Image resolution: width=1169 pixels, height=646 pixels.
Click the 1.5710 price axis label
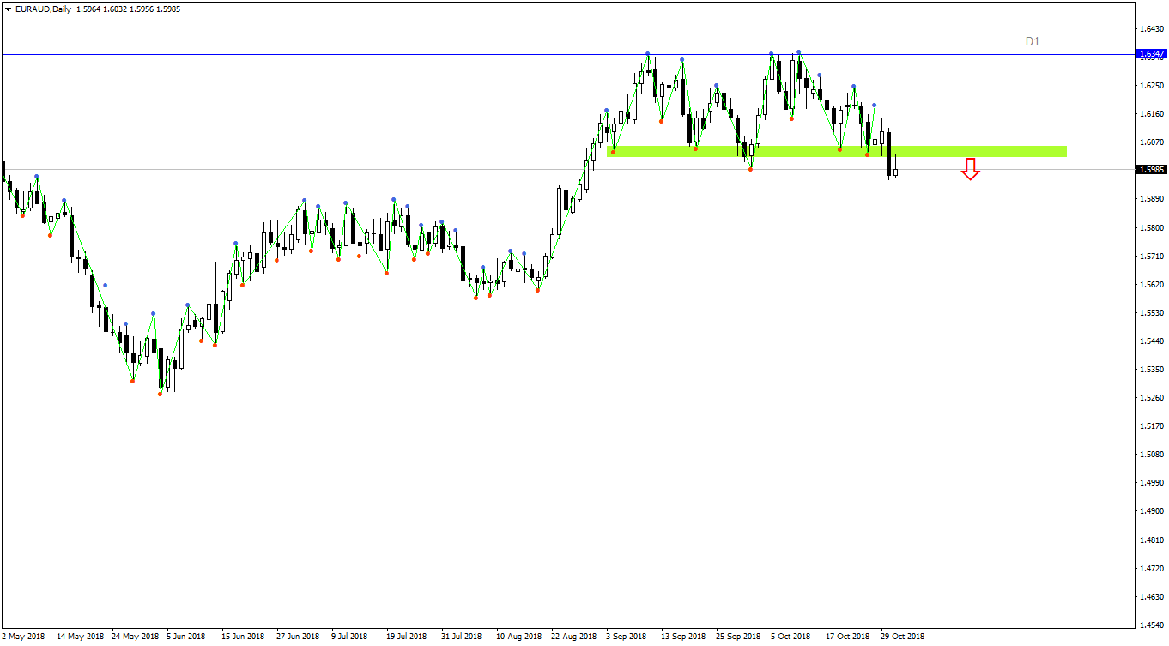tap(1151, 257)
